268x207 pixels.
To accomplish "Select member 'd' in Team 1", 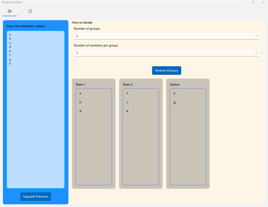I will pos(80,111).
